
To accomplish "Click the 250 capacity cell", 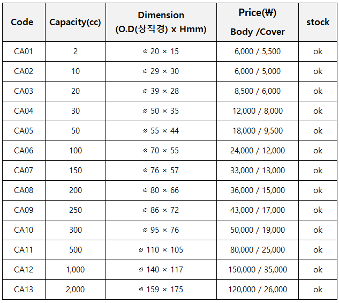I will [x=76, y=210].
